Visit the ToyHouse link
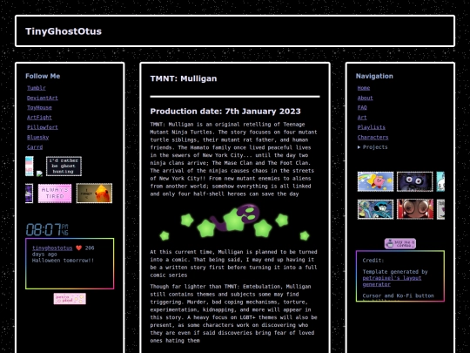The height and width of the screenshot is (353, 470). (39, 107)
